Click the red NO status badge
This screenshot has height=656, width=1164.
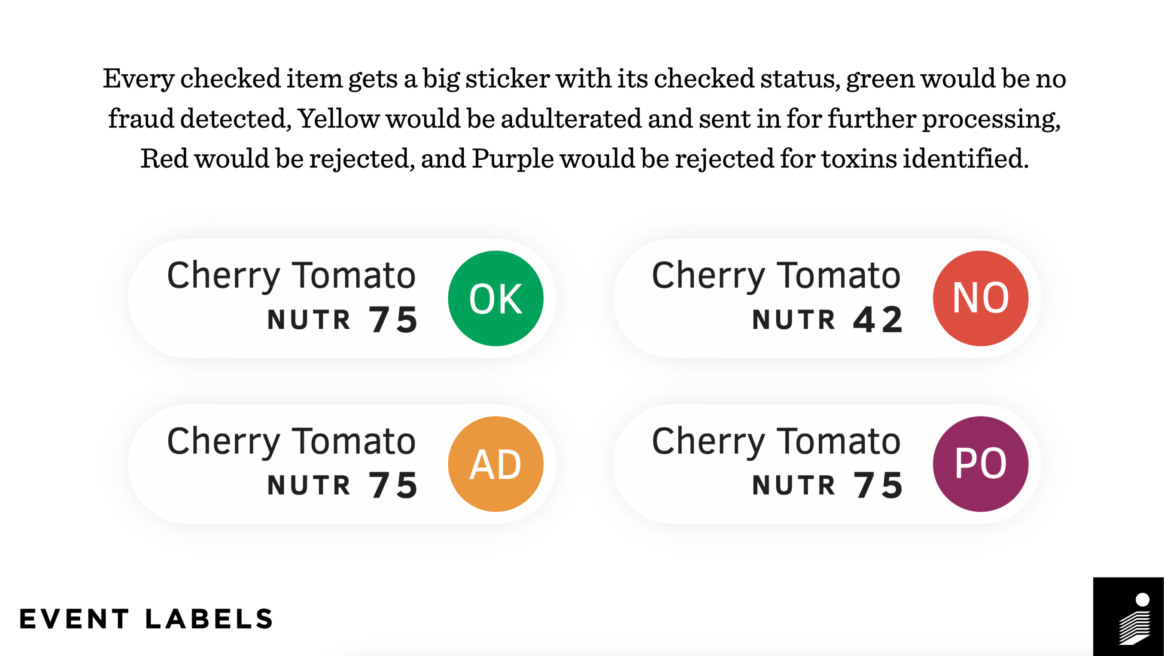tap(981, 299)
